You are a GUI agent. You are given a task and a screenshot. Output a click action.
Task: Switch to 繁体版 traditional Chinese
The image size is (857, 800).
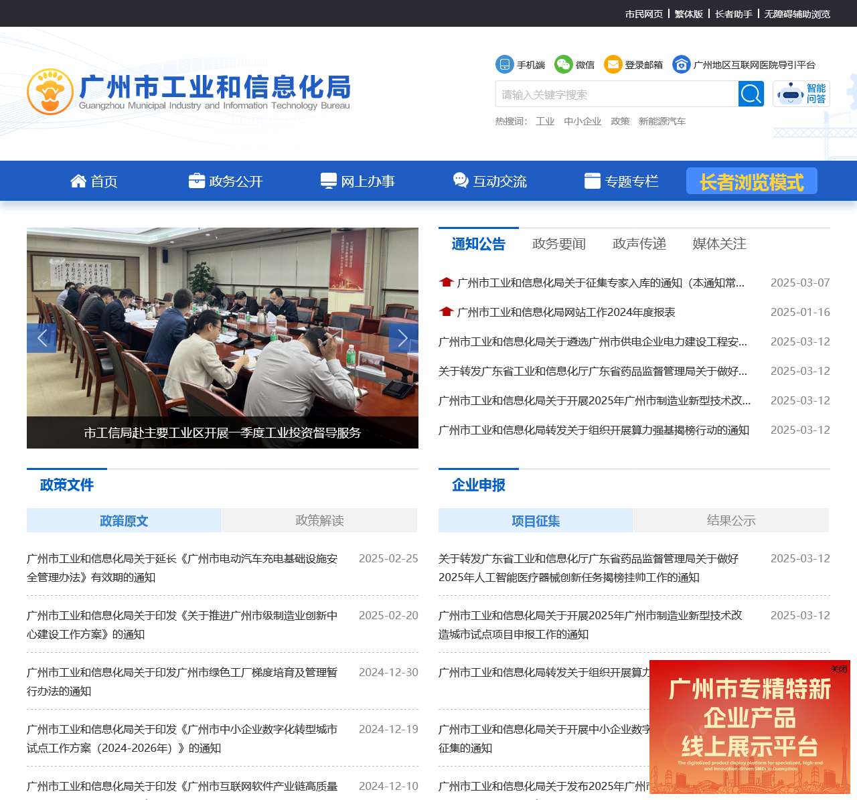click(x=689, y=13)
